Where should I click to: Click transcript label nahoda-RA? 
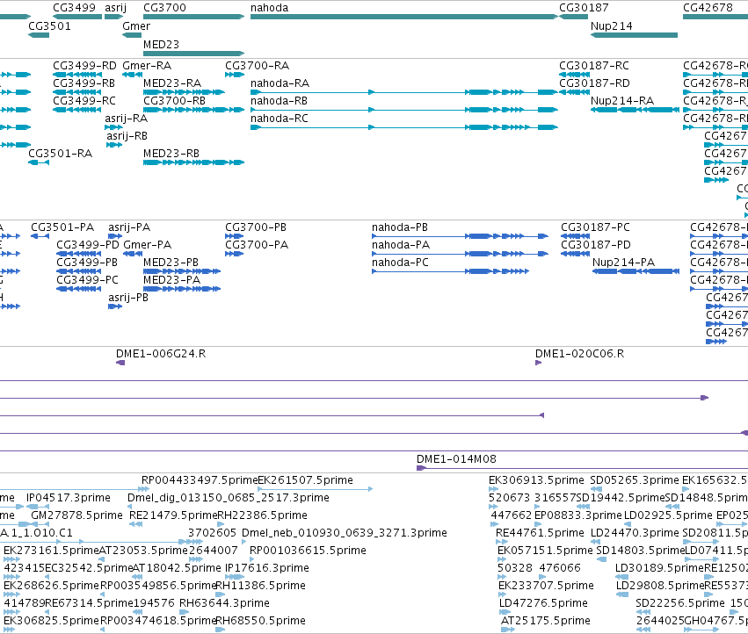pyautogui.click(x=280, y=83)
